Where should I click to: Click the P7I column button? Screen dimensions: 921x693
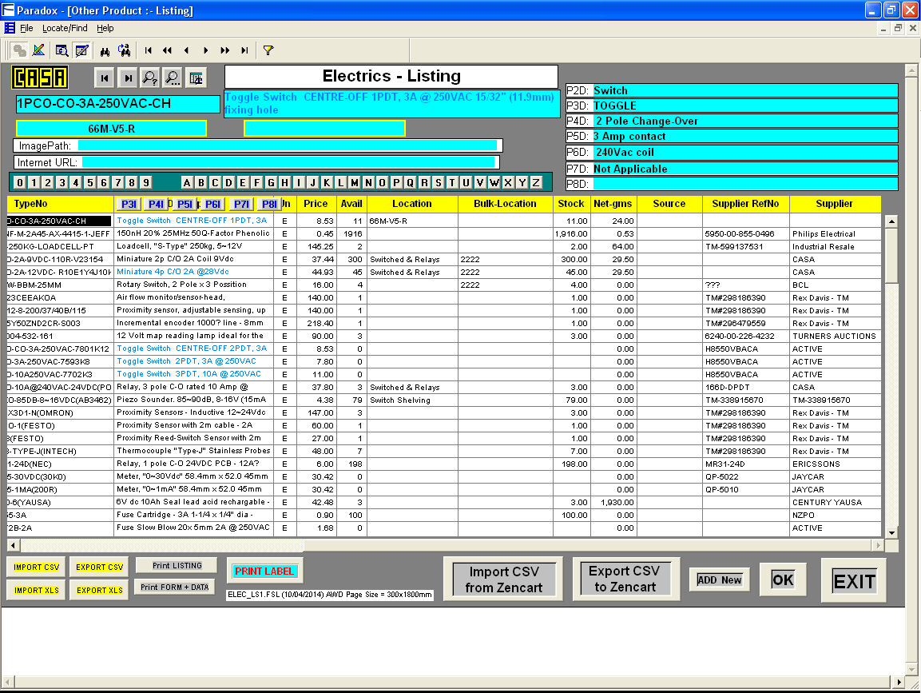coord(241,204)
